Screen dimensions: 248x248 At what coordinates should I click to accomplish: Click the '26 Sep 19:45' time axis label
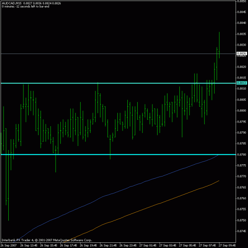pyautogui.click(x=88, y=245)
